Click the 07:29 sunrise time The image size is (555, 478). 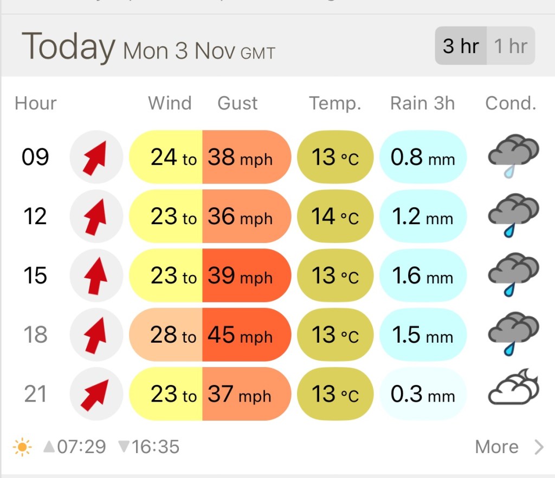81,447
